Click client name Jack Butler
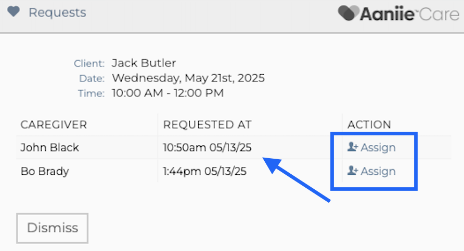464x251 pixels. tap(144, 63)
